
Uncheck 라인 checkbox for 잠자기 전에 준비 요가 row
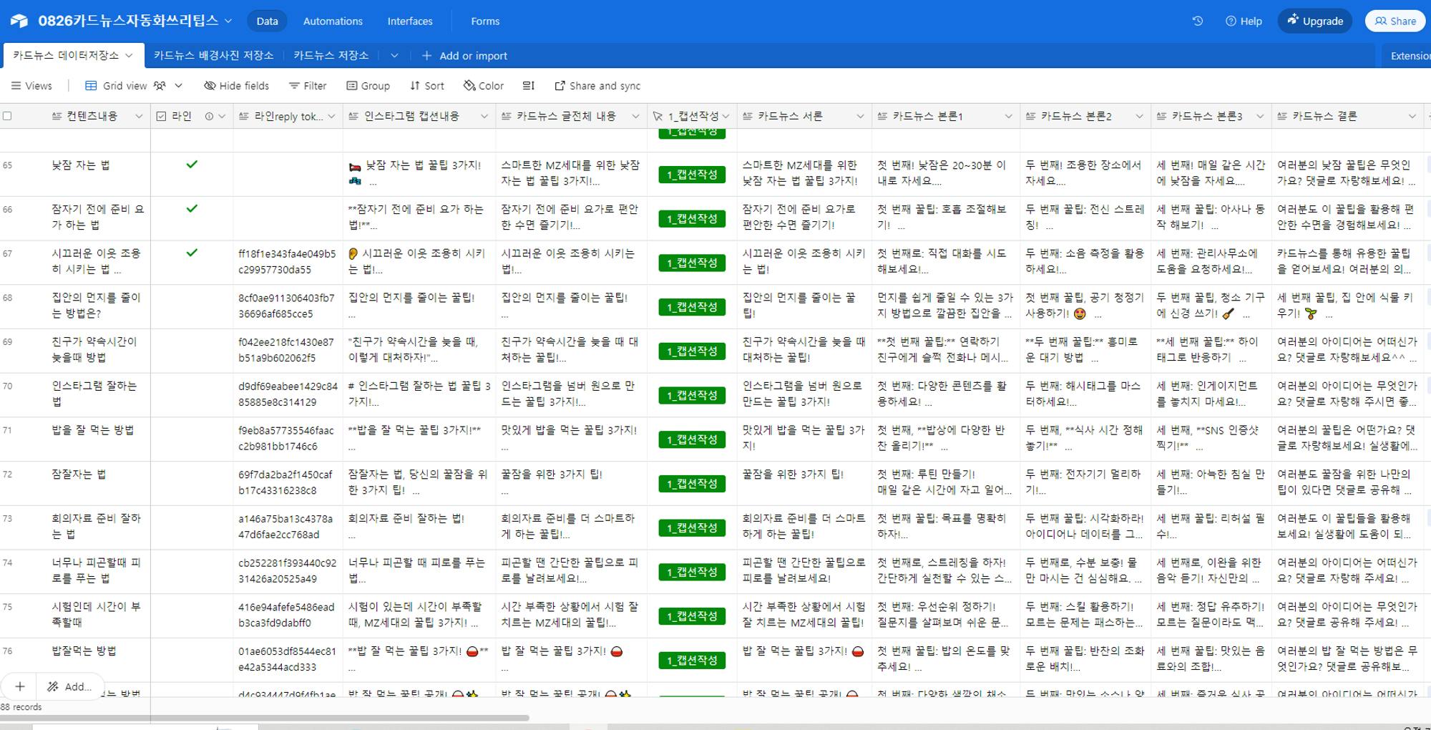coord(192,209)
